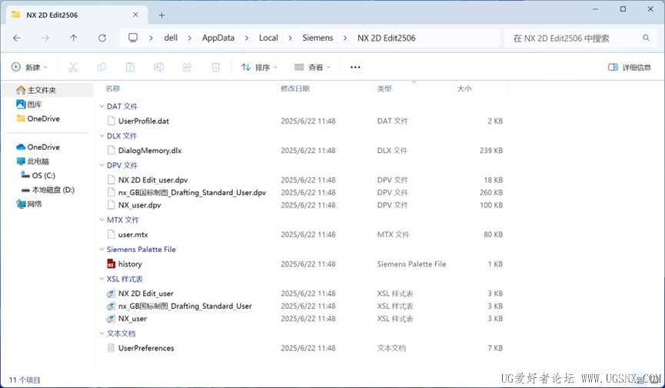Open 本地磁盘 (D:) drive in sidebar

click(x=48, y=190)
